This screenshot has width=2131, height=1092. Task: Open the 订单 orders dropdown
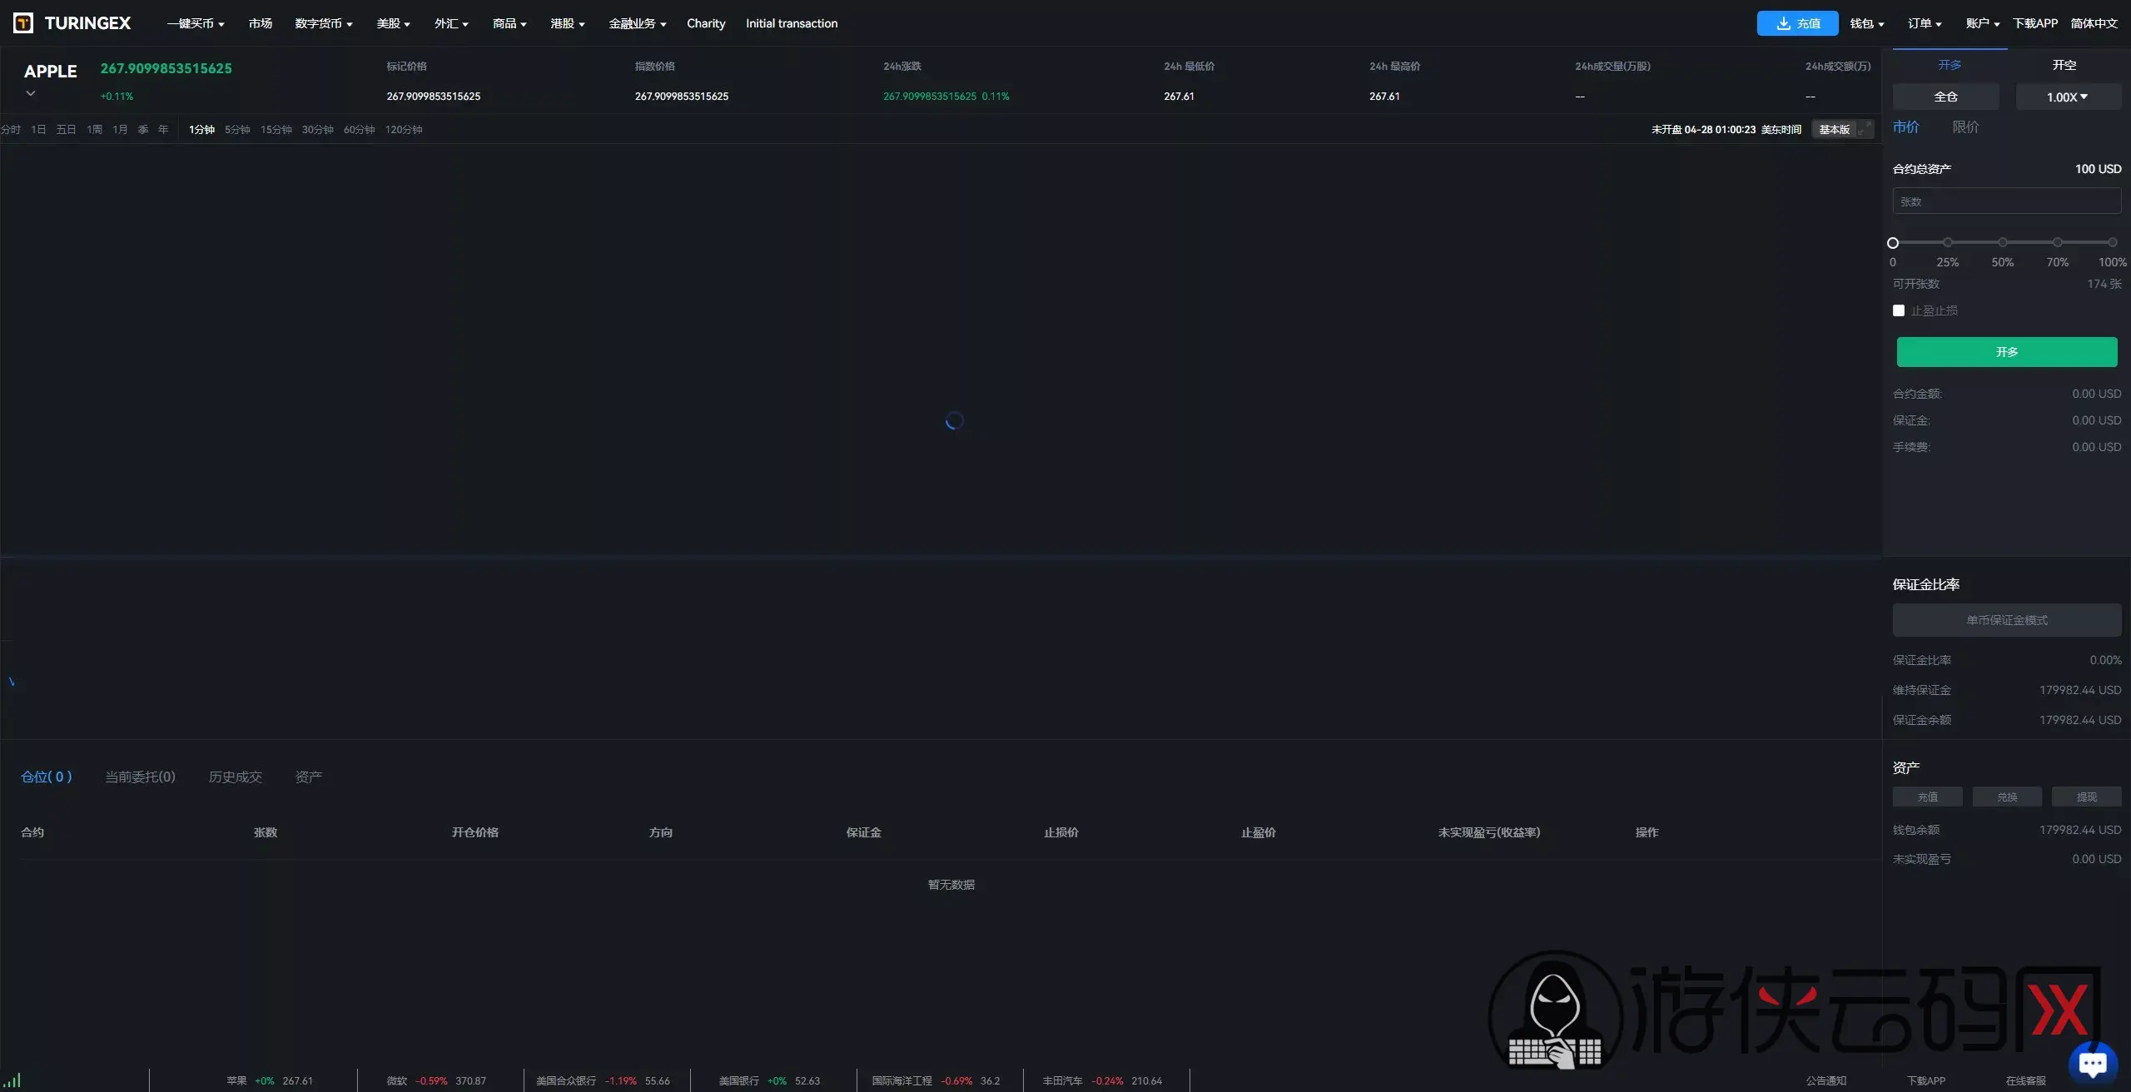1925,23
